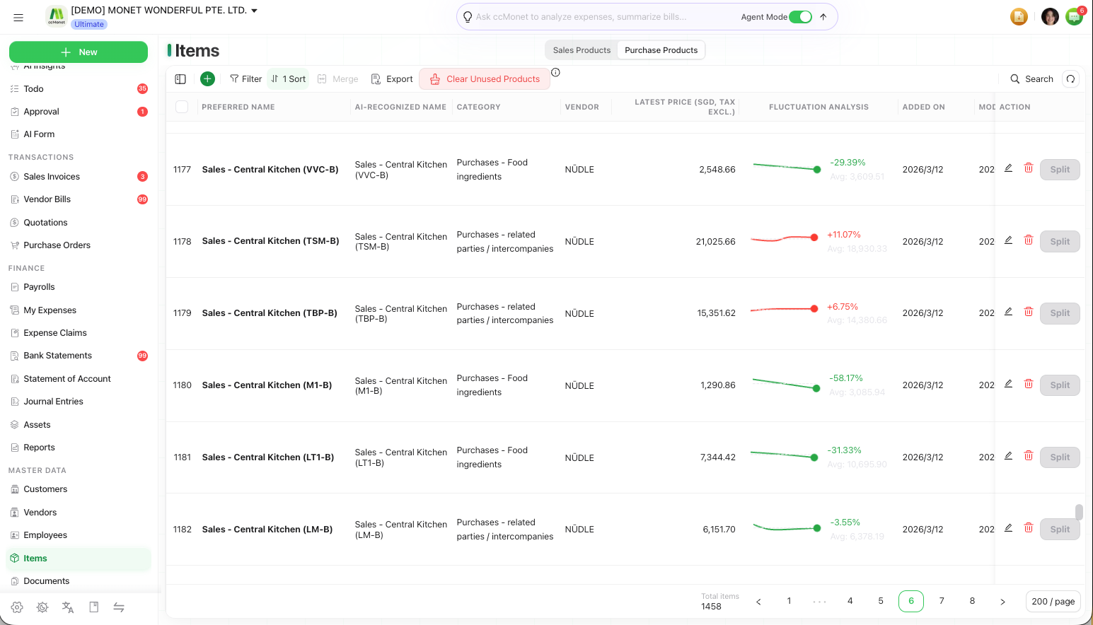Go to the next page arrow
This screenshot has height=625, width=1093.
click(1002, 602)
